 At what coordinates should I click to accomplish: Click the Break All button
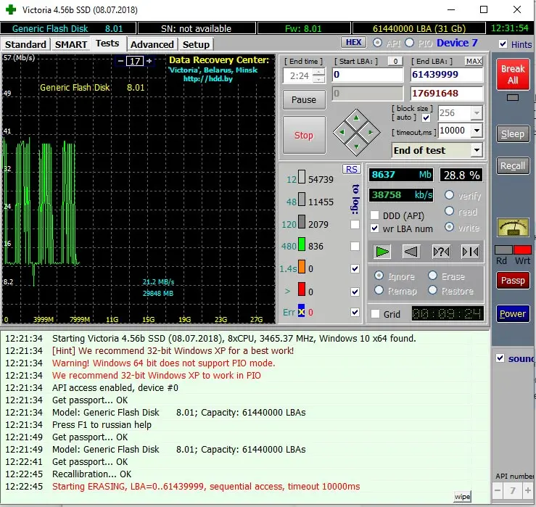coord(512,75)
